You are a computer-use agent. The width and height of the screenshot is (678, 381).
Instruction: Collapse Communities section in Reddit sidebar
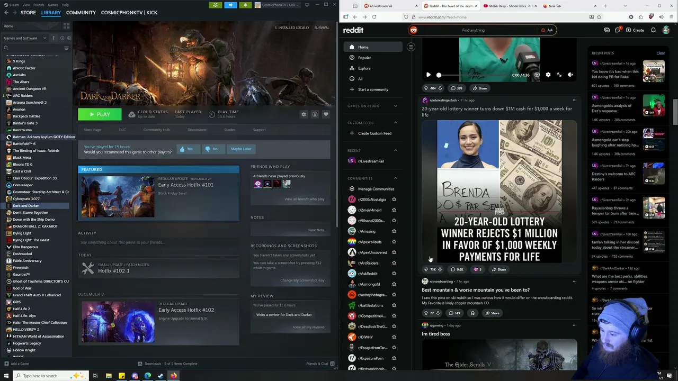point(395,178)
